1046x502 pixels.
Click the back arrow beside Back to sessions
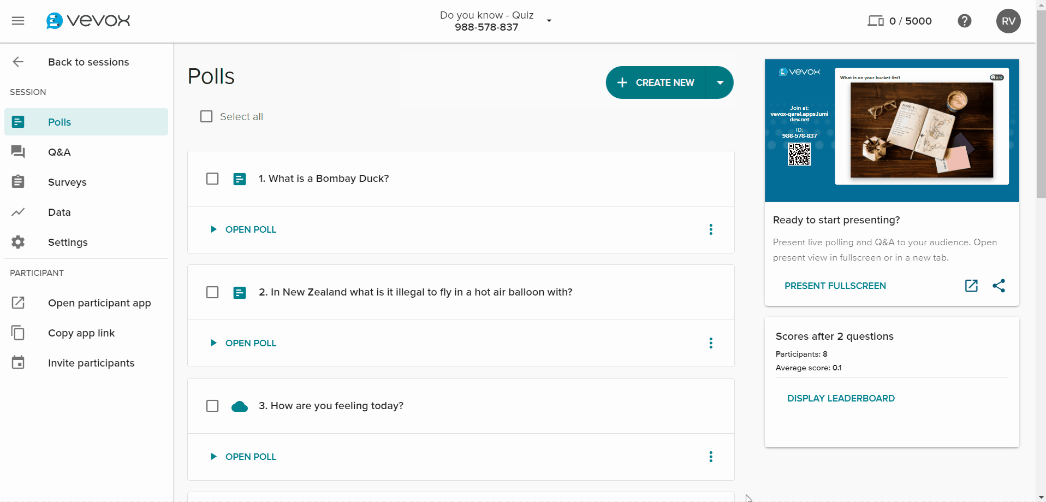(18, 62)
